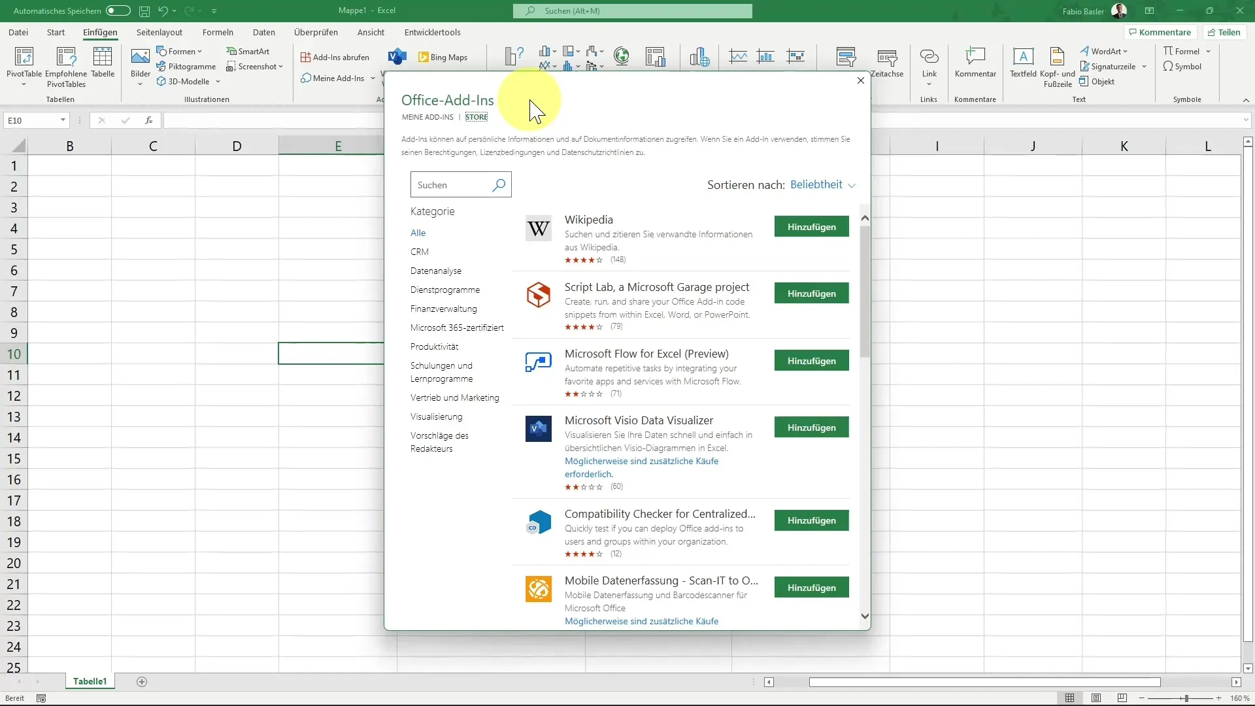Switch to the Start tab
This screenshot has width=1255, height=706.
point(56,32)
